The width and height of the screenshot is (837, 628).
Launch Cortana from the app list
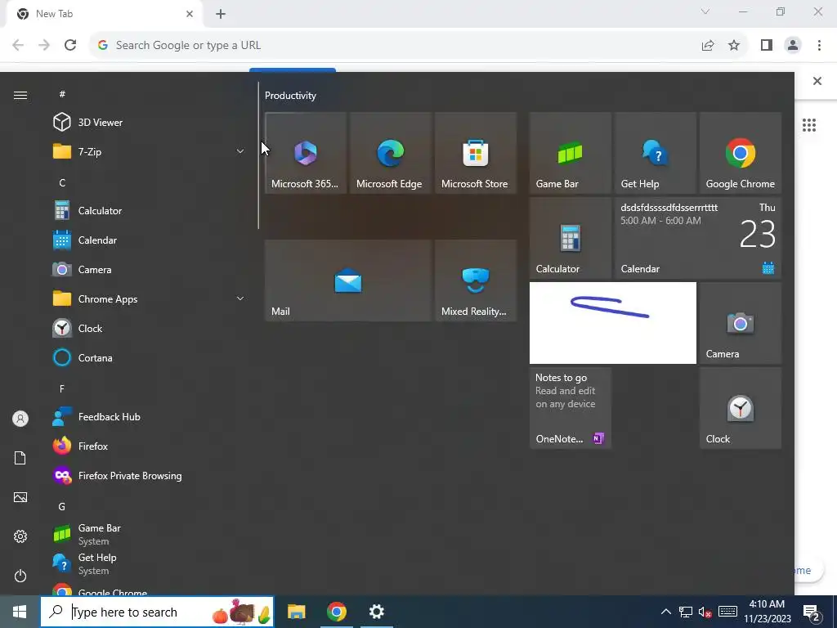click(150, 358)
